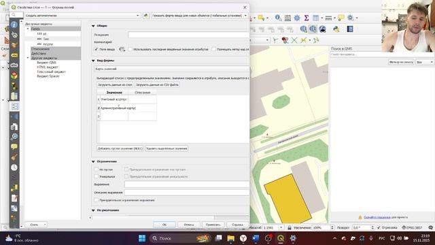
Task: Select the Отношения item in widget tree
Action: pyautogui.click(x=41, y=48)
